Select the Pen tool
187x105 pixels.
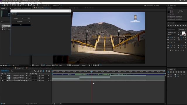[21, 5]
